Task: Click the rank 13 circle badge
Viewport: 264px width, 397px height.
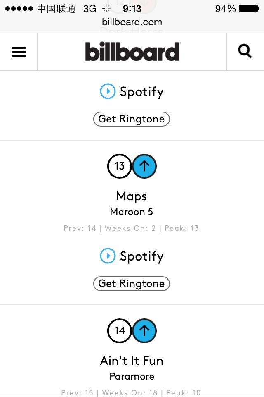Action: coord(120,166)
